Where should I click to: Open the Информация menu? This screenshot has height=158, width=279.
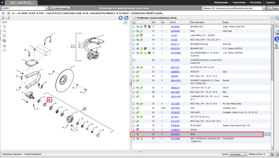click(221, 2)
